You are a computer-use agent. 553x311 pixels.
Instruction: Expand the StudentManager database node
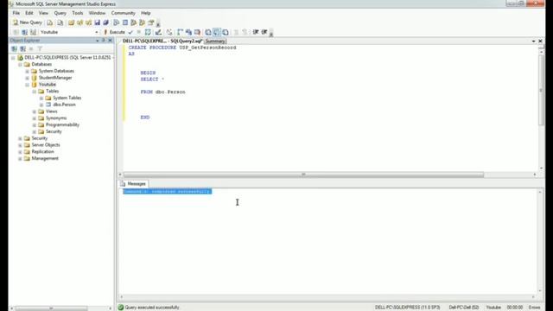tap(27, 78)
